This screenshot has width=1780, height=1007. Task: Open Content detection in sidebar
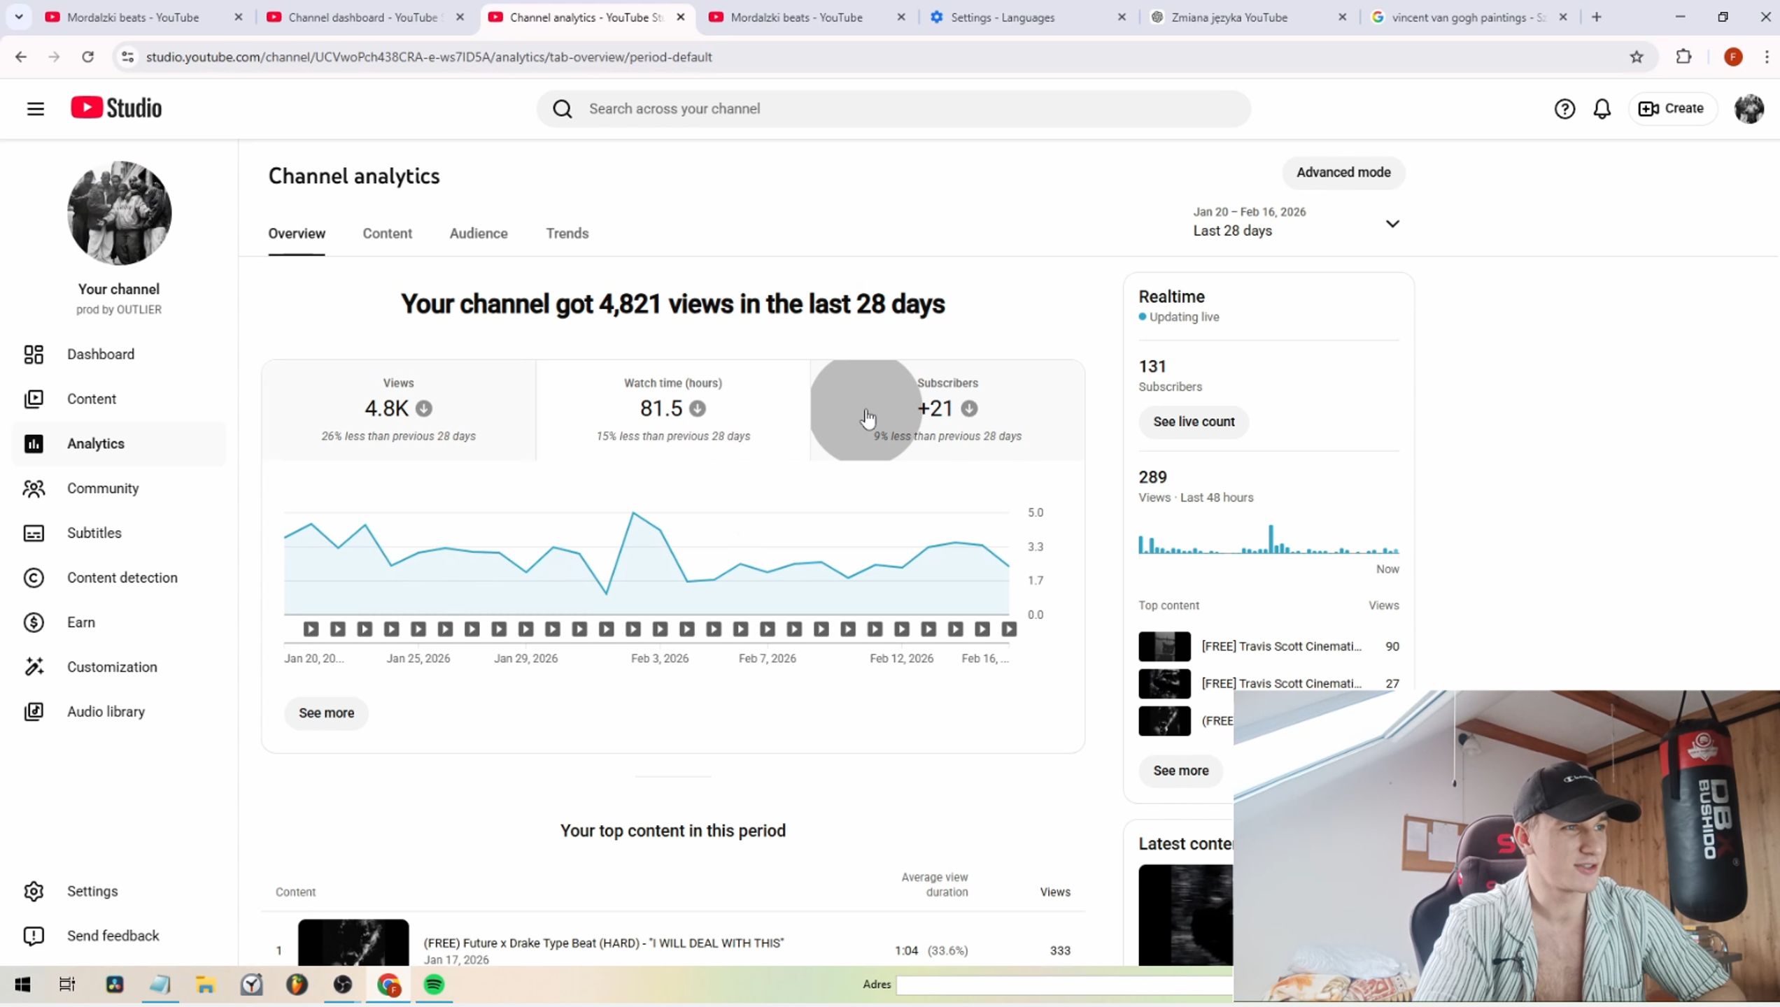point(119,578)
